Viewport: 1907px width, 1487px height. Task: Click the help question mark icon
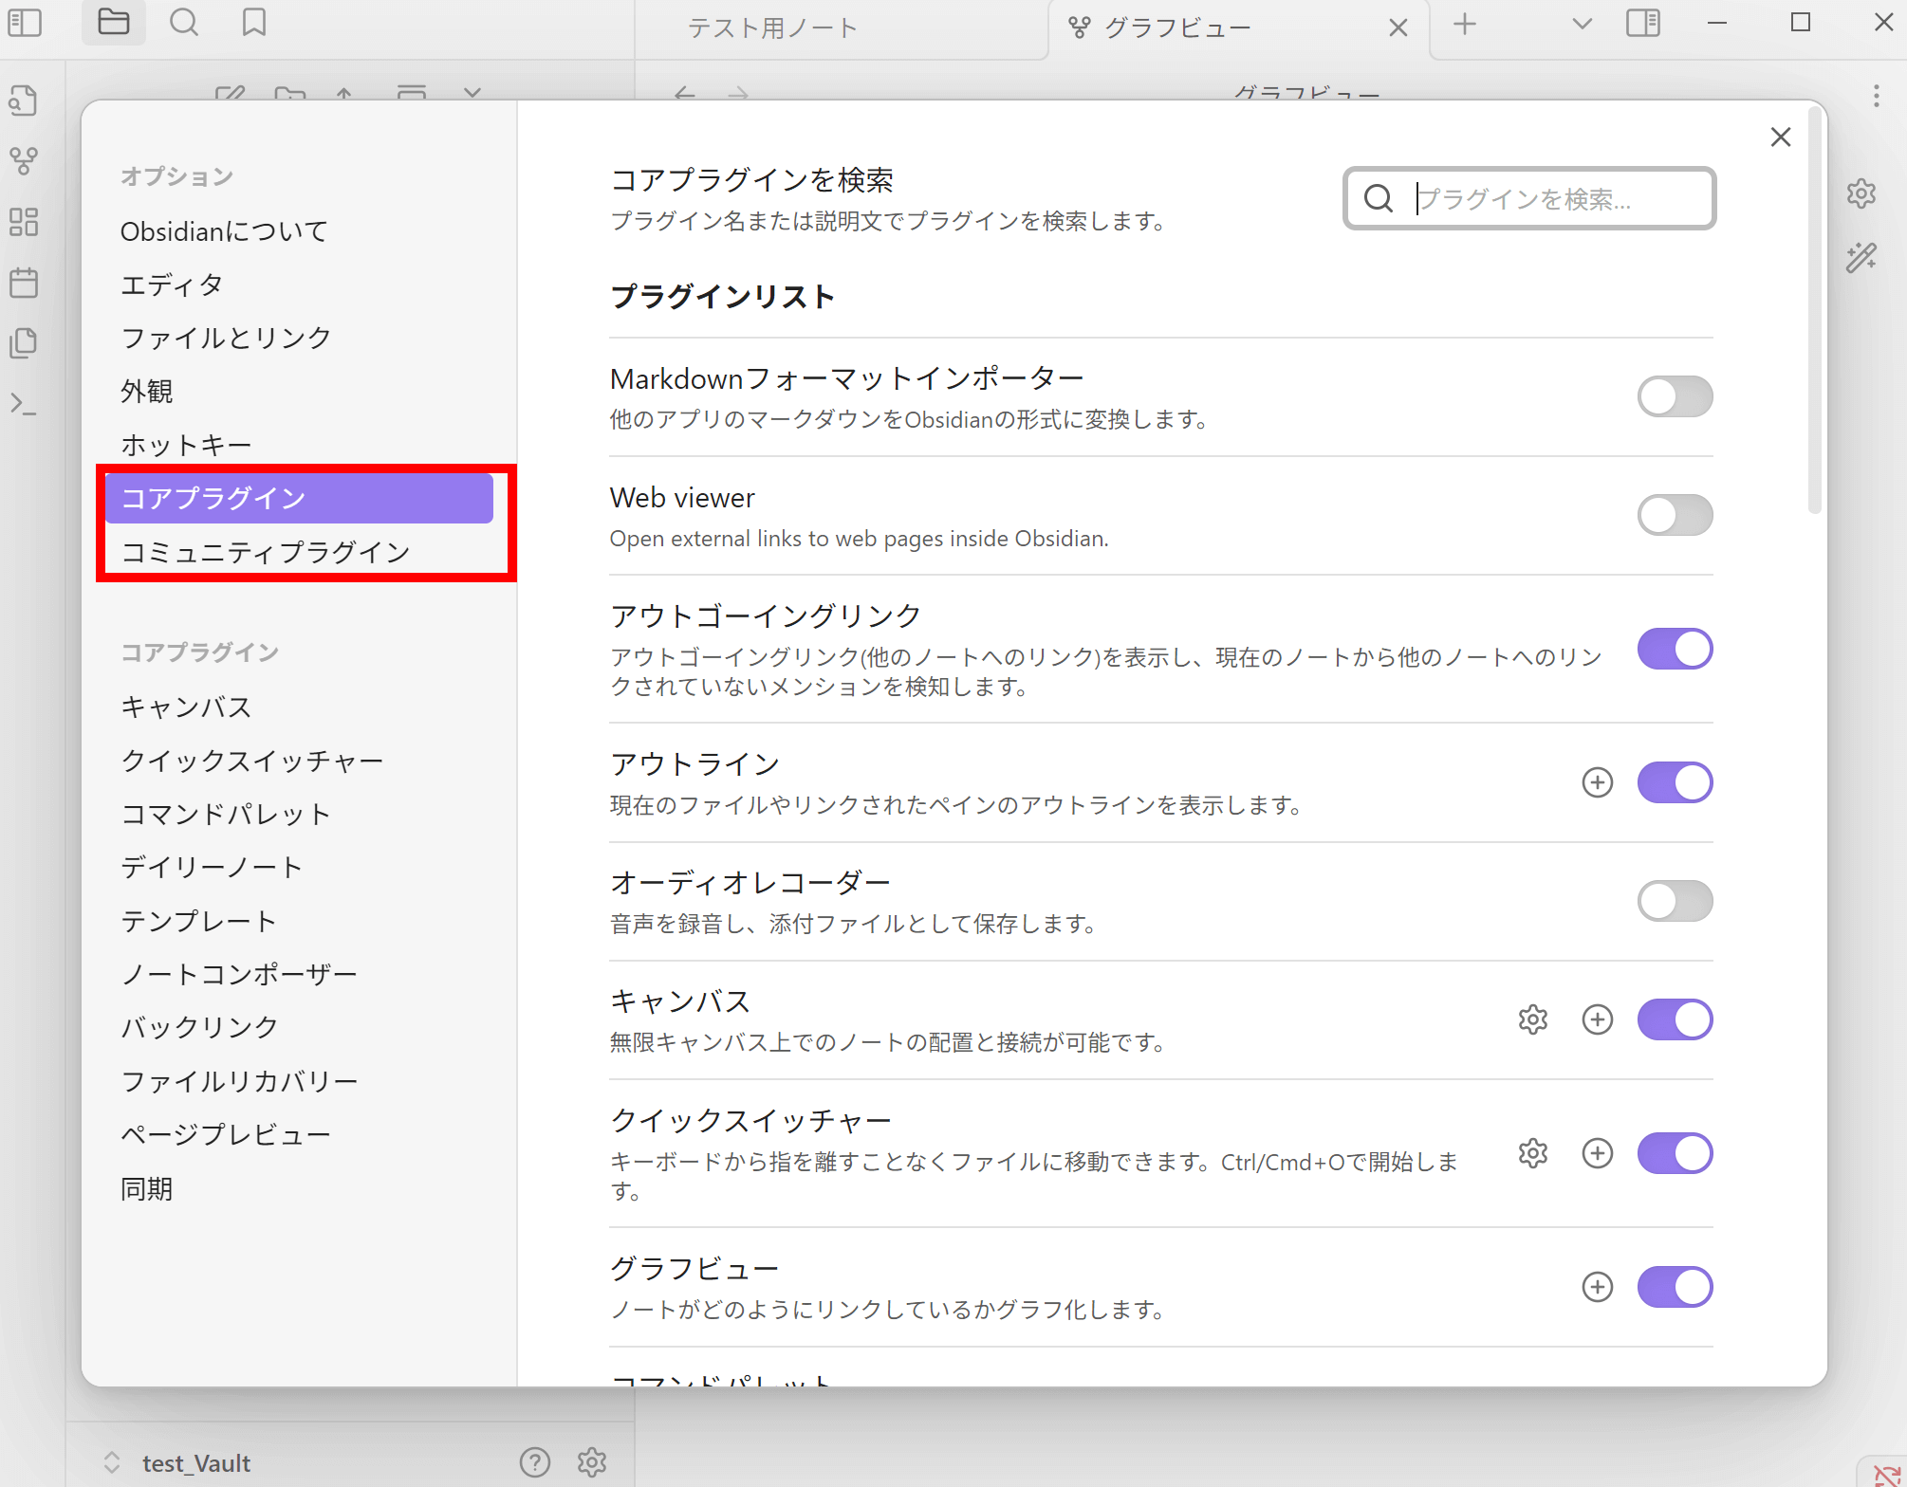coord(535,1462)
